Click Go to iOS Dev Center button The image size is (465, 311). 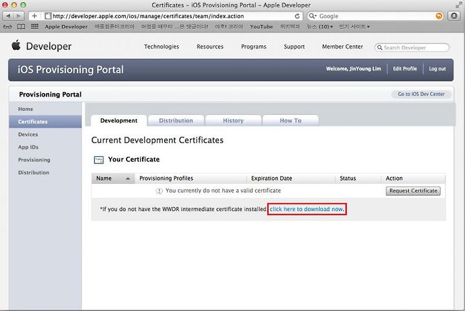pyautogui.click(x=421, y=94)
